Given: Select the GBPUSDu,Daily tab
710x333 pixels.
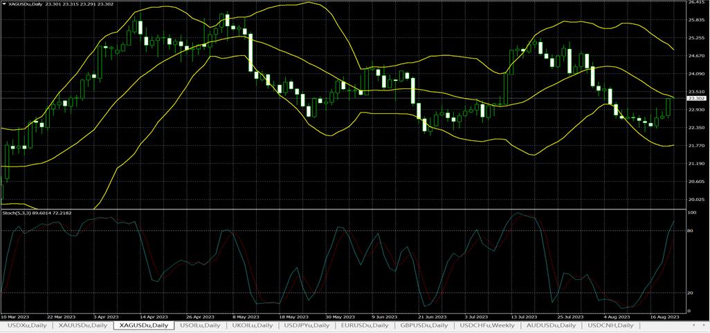Looking at the screenshot, I should pos(425,325).
